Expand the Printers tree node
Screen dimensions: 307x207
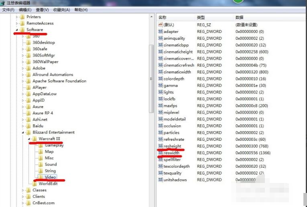click(17, 17)
